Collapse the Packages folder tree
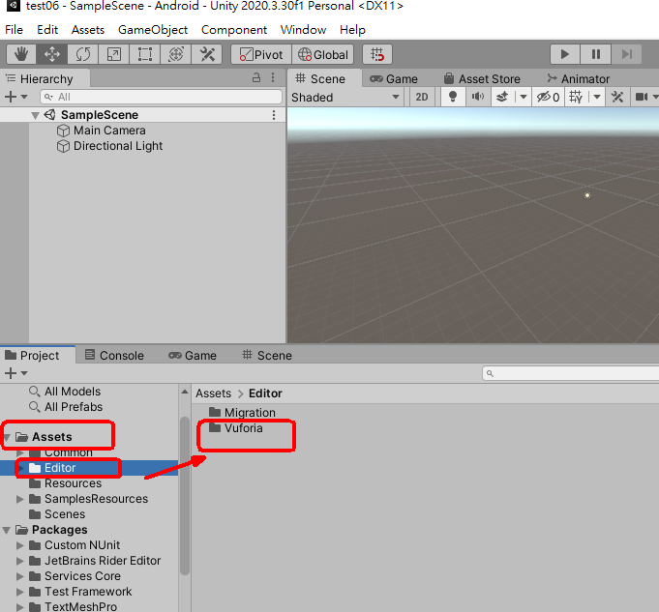 point(7,530)
